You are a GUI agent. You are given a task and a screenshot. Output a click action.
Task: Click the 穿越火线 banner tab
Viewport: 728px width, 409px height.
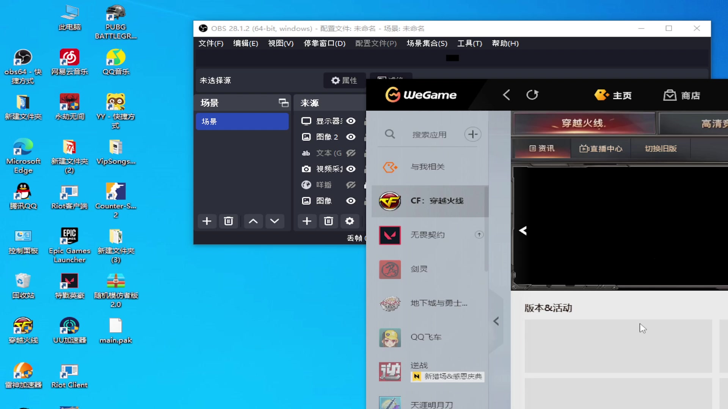(x=584, y=123)
